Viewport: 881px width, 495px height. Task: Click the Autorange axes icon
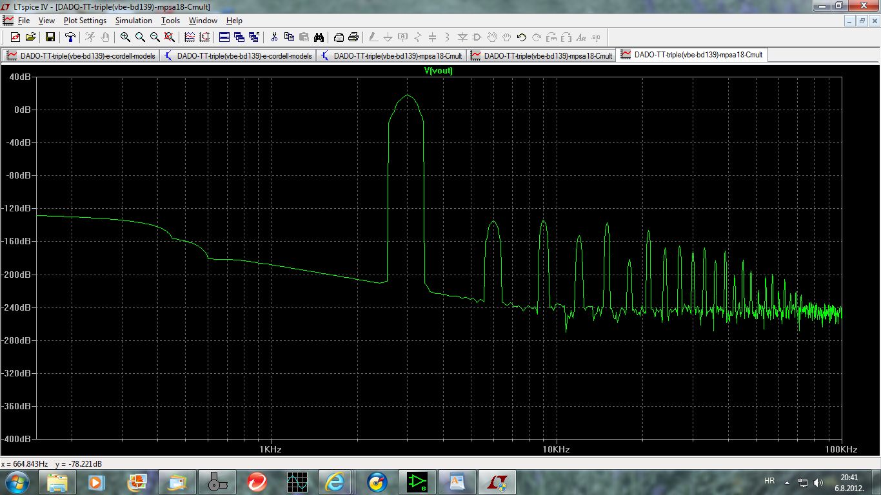(x=204, y=37)
